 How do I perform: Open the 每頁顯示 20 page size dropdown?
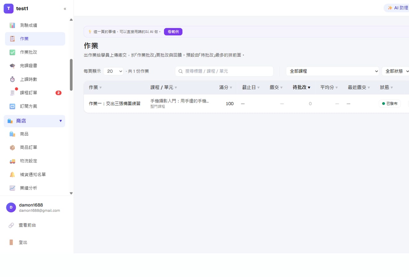click(x=114, y=71)
